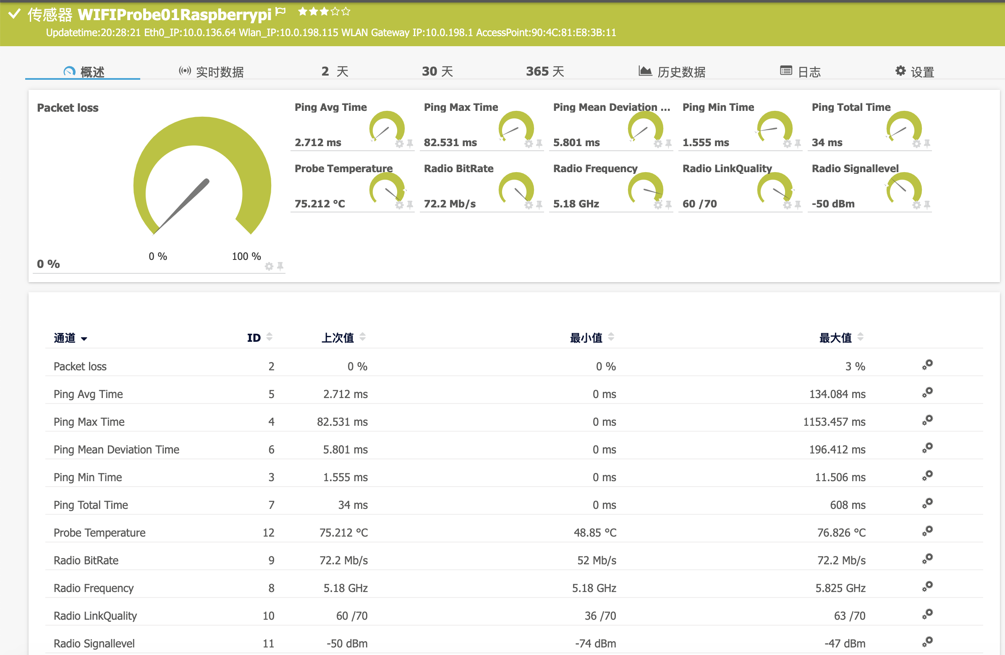This screenshot has width=1005, height=655.
Task: Switch to the 实时数据 tab
Action: coord(211,72)
